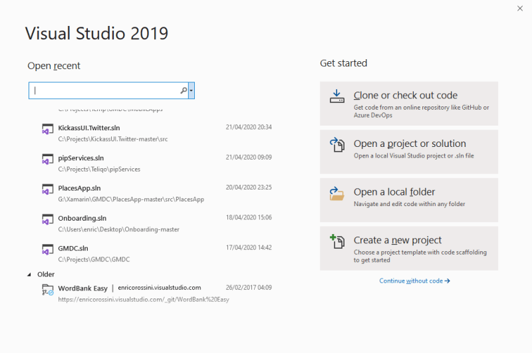The width and height of the screenshot is (532, 353).
Task: Click the clone download icon
Action: click(x=337, y=96)
